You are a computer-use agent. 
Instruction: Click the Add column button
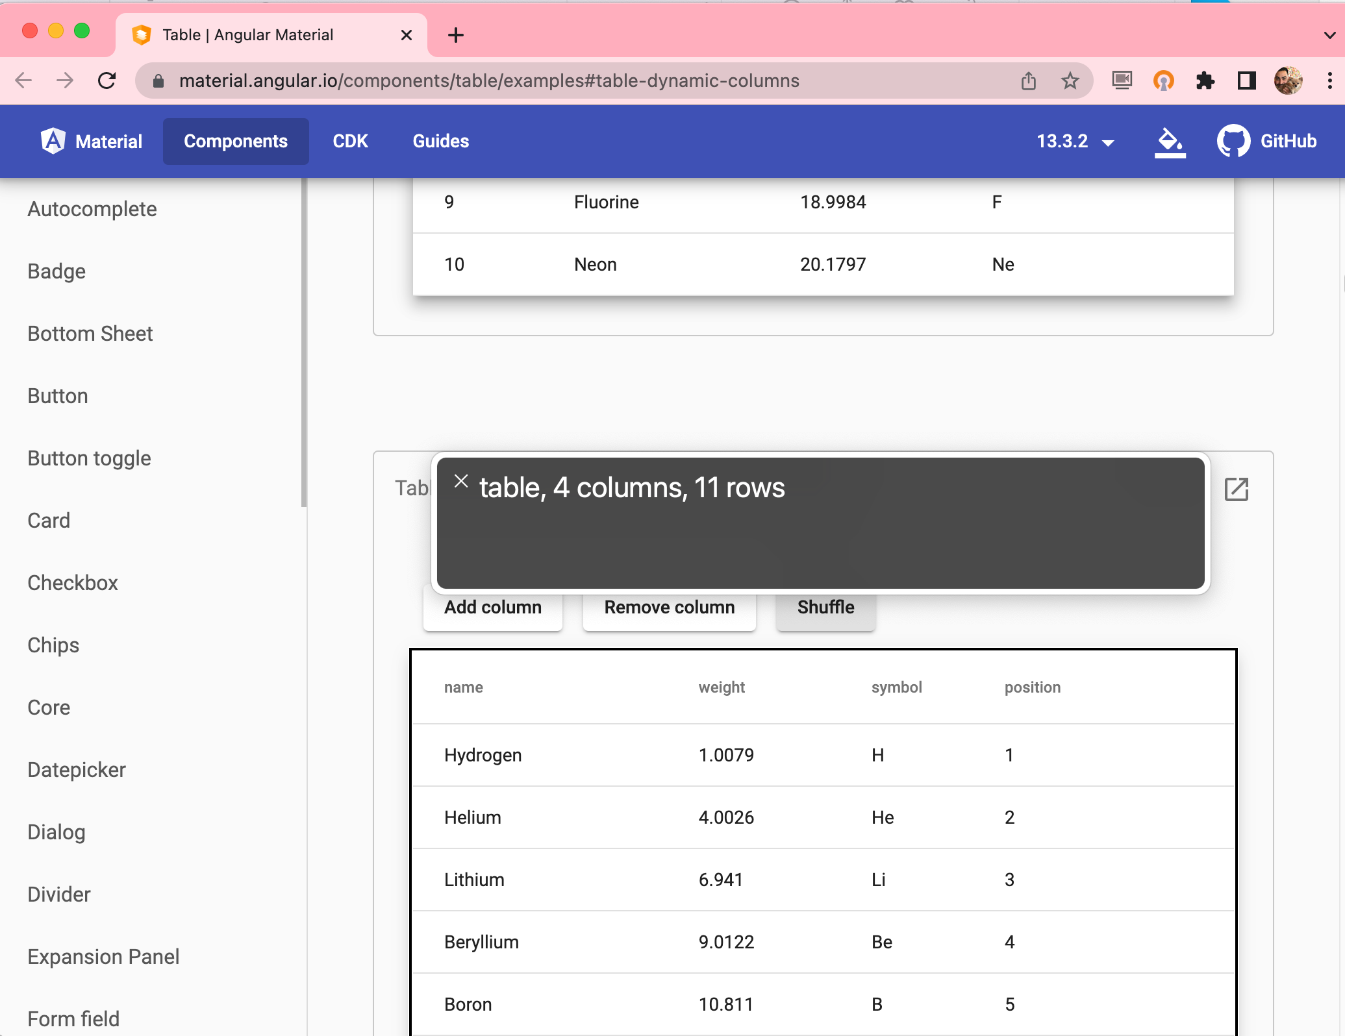[493, 608]
